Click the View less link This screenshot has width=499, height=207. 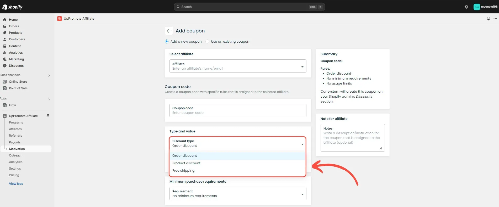[x=16, y=184]
